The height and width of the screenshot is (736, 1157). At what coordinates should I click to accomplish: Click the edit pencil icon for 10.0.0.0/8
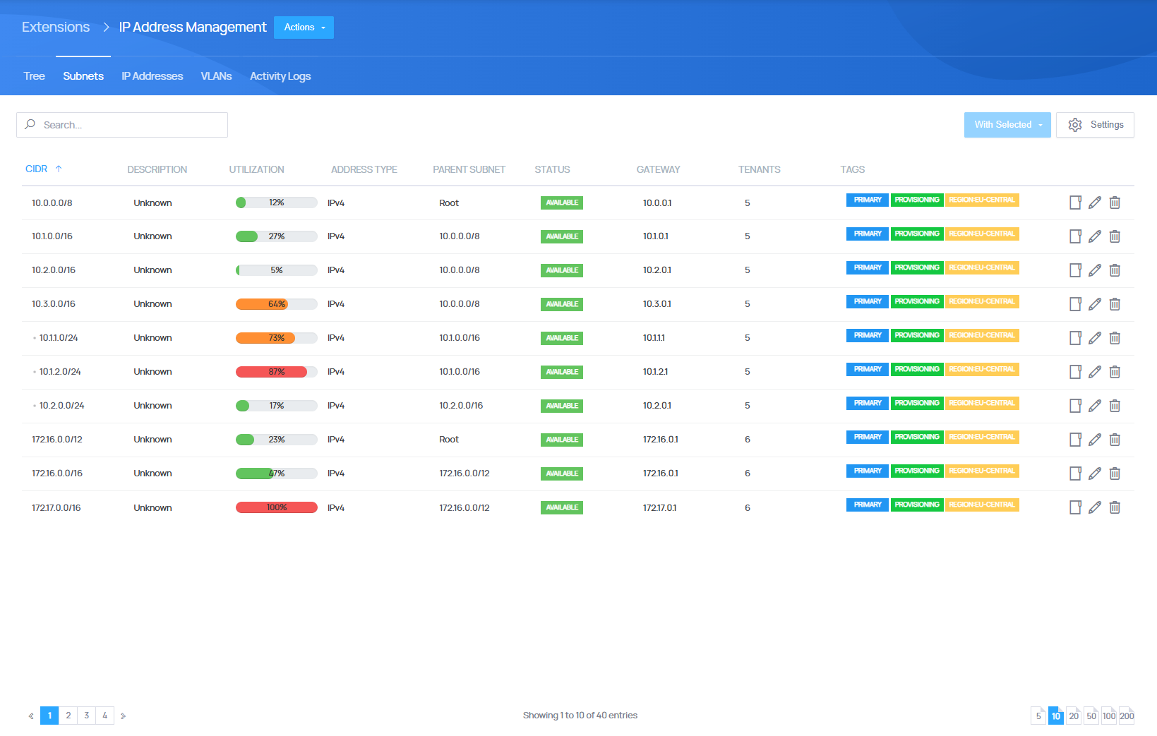point(1095,203)
